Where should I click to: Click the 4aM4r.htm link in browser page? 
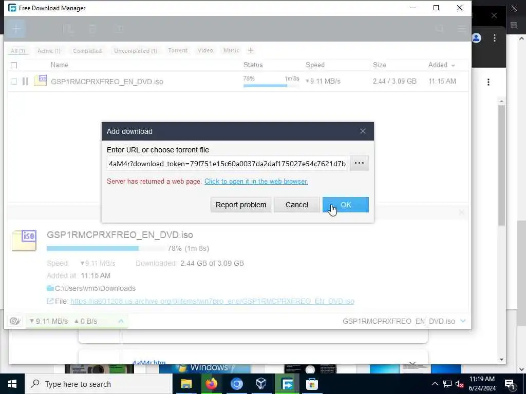(149, 362)
